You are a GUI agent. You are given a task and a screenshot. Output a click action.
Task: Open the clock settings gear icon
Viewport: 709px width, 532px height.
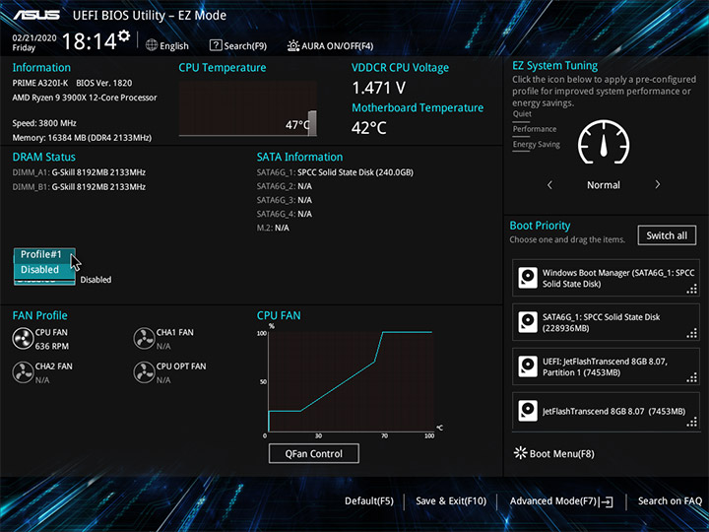coord(124,35)
